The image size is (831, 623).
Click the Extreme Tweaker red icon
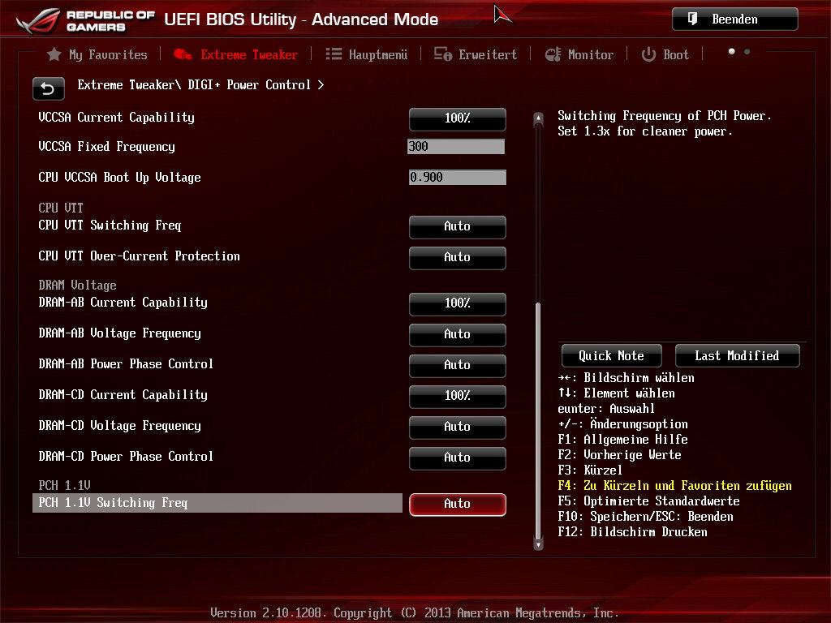[183, 54]
